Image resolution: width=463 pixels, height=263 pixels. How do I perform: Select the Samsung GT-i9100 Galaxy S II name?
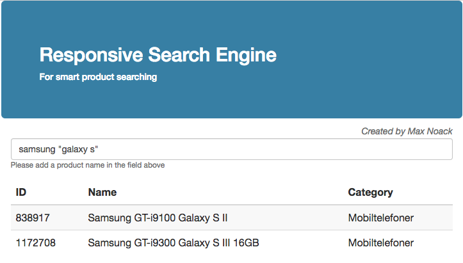pos(158,218)
